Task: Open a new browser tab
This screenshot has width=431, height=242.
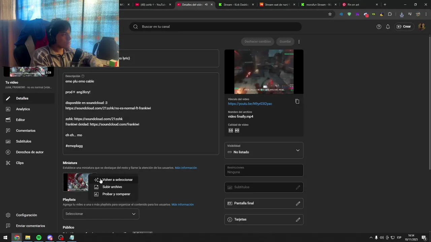Action: click(x=385, y=5)
